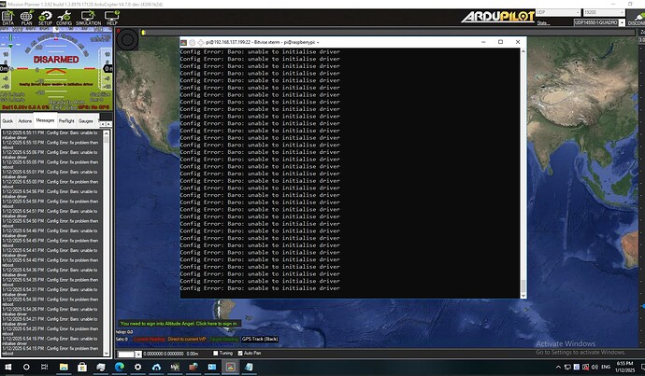Click the Sats: 0 readout on the map
This screenshot has height=376, width=645.
click(122, 339)
